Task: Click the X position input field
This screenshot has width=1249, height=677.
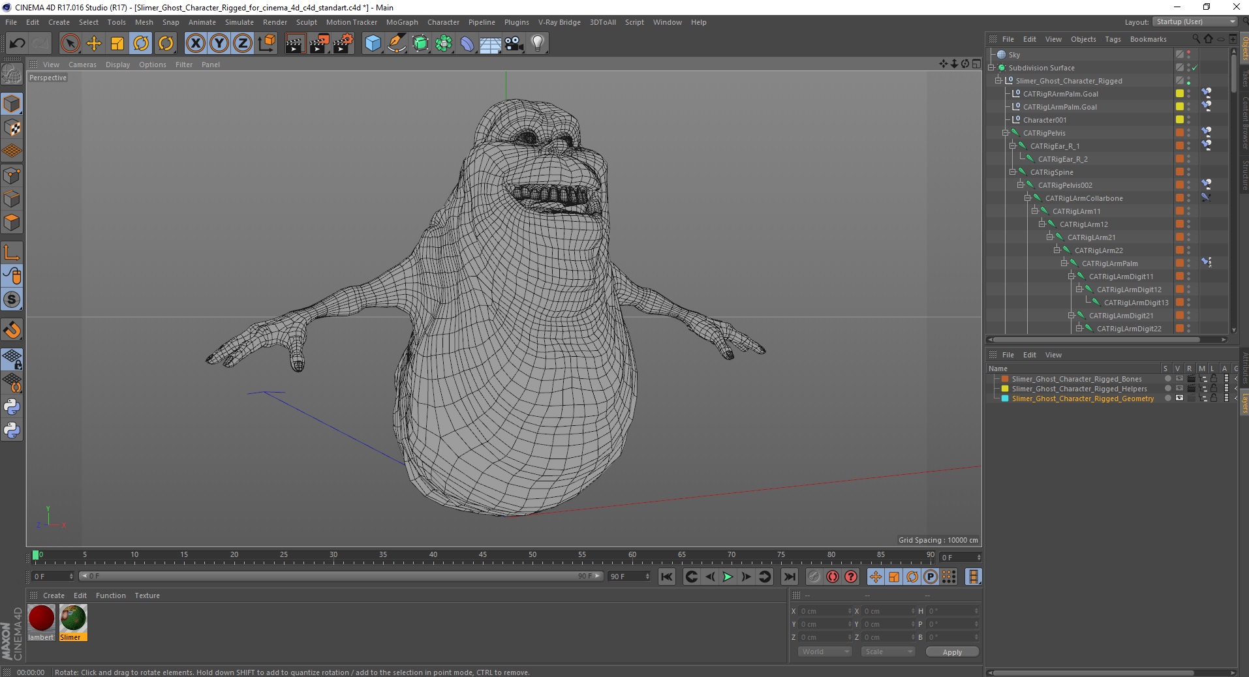Action: pos(825,611)
